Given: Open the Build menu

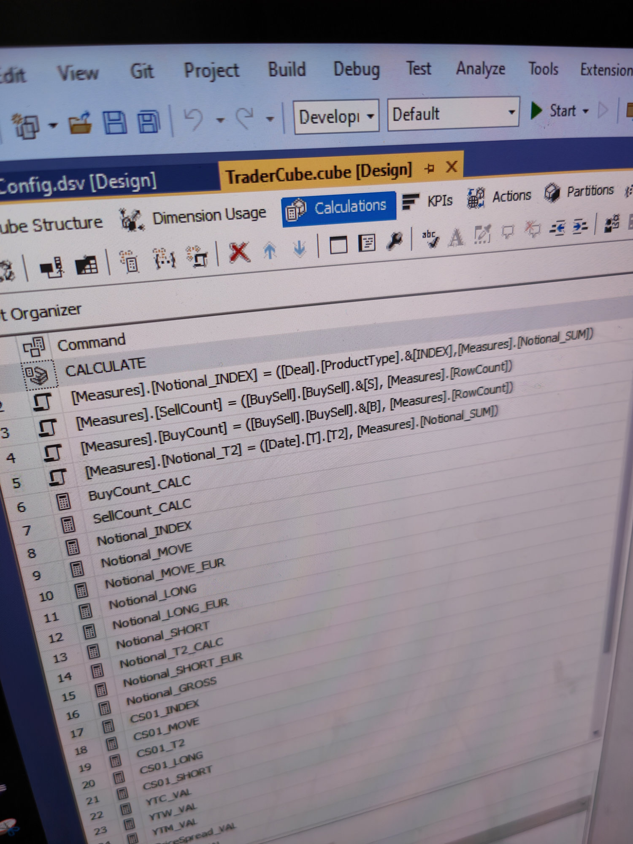Looking at the screenshot, I should pos(287,69).
